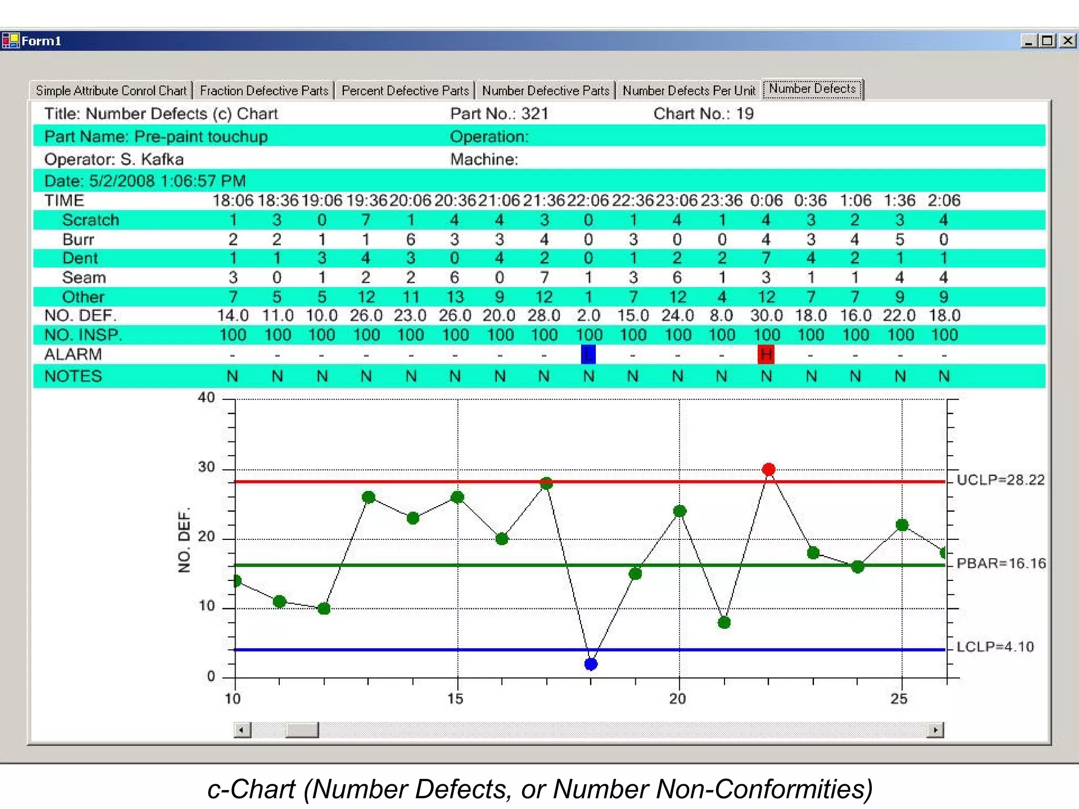Click the 22:06 time column header
The image size is (1079, 809).
coord(587,201)
